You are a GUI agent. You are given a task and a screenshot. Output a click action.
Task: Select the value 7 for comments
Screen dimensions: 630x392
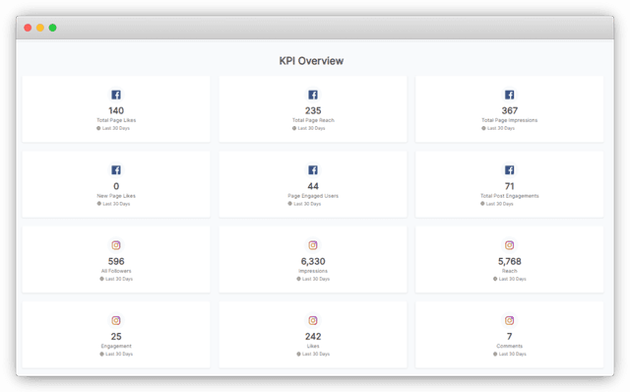click(510, 337)
